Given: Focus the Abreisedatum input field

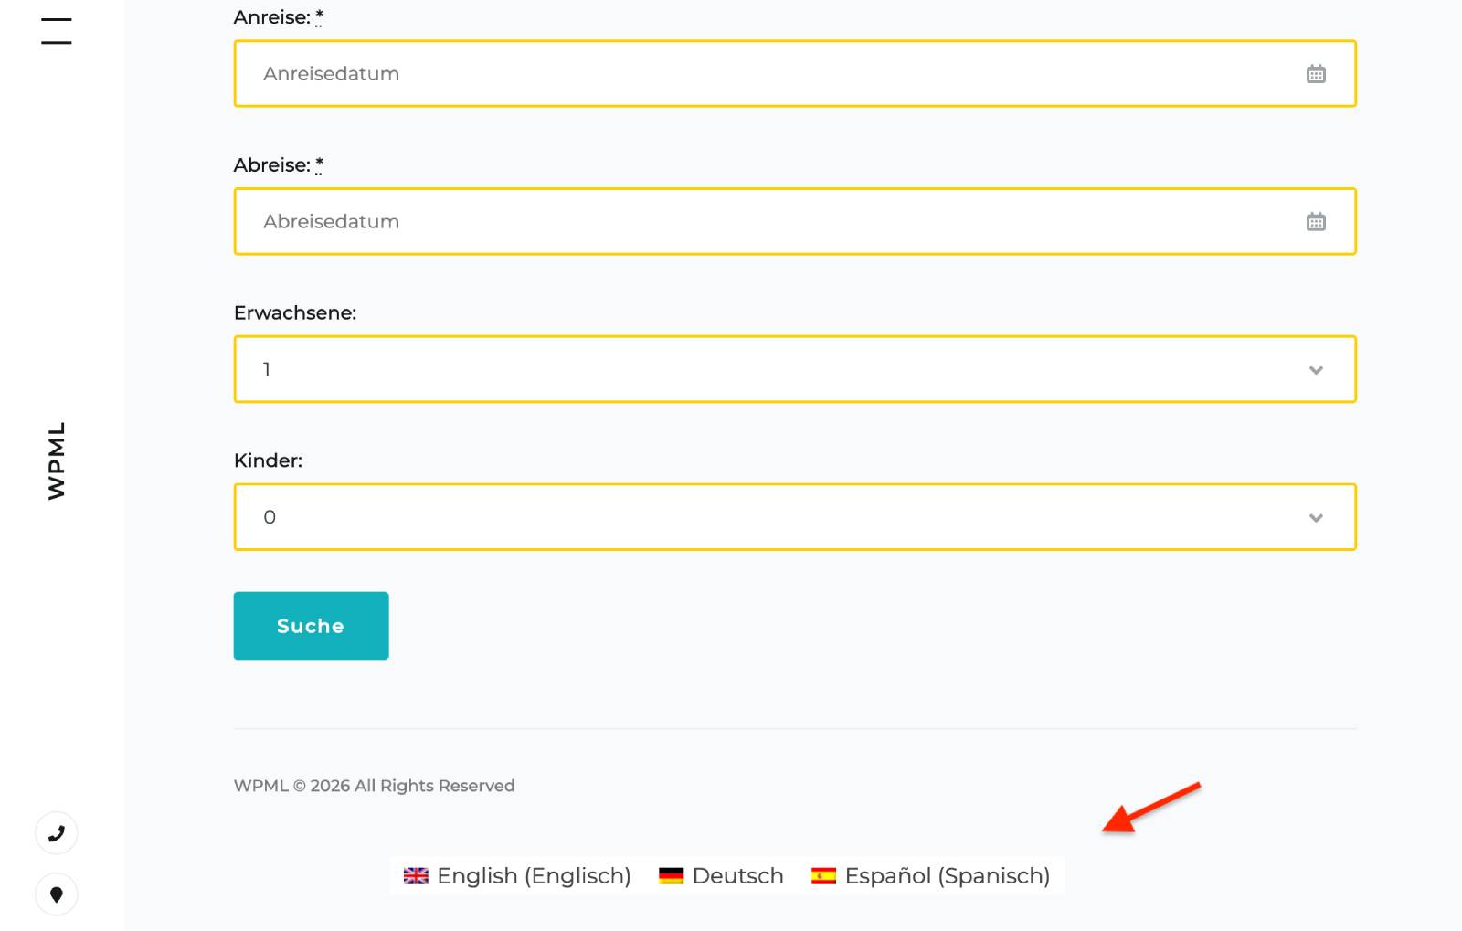Looking at the screenshot, I should coord(768,222).
